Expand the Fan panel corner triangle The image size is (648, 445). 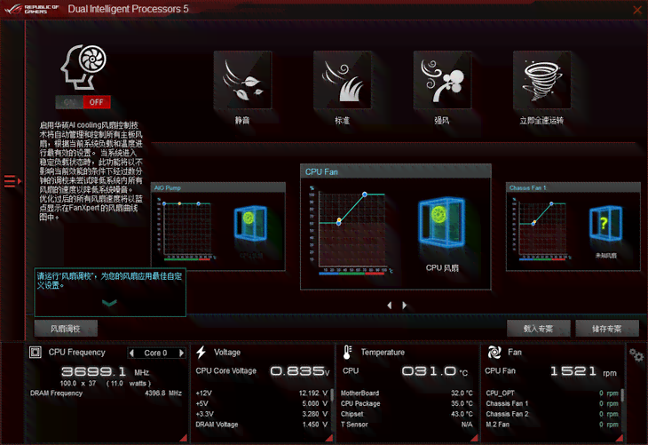pyautogui.click(x=620, y=438)
